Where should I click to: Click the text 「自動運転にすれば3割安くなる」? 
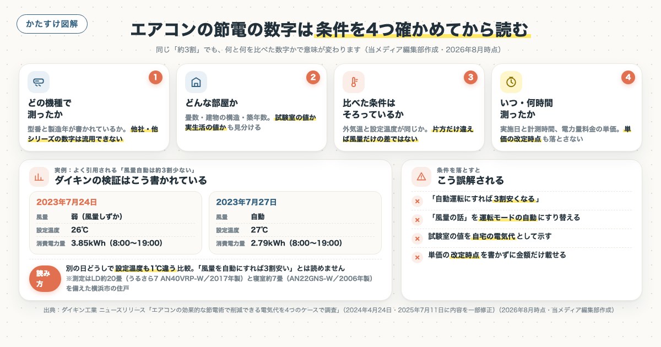[x=486, y=199]
